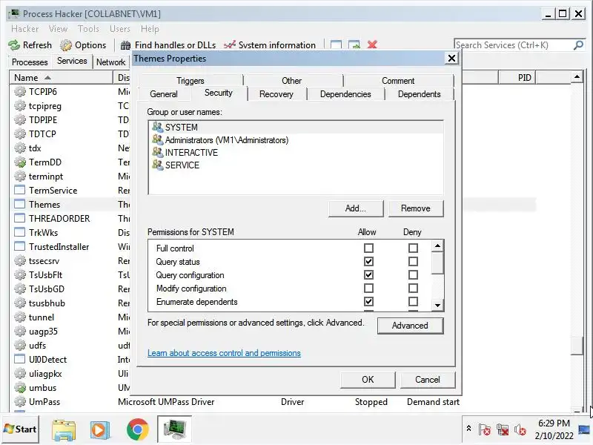Select the TermDD driver icon
The height and width of the screenshot is (445, 593).
point(20,162)
